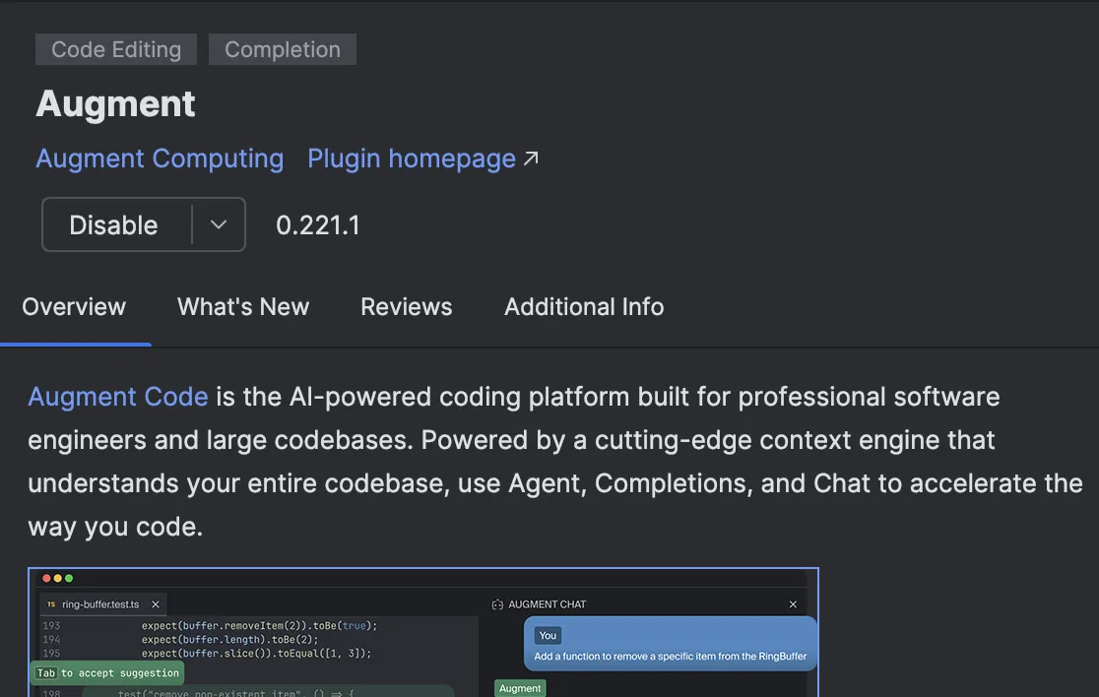Click the Tab to accept suggestion hint

(108, 673)
